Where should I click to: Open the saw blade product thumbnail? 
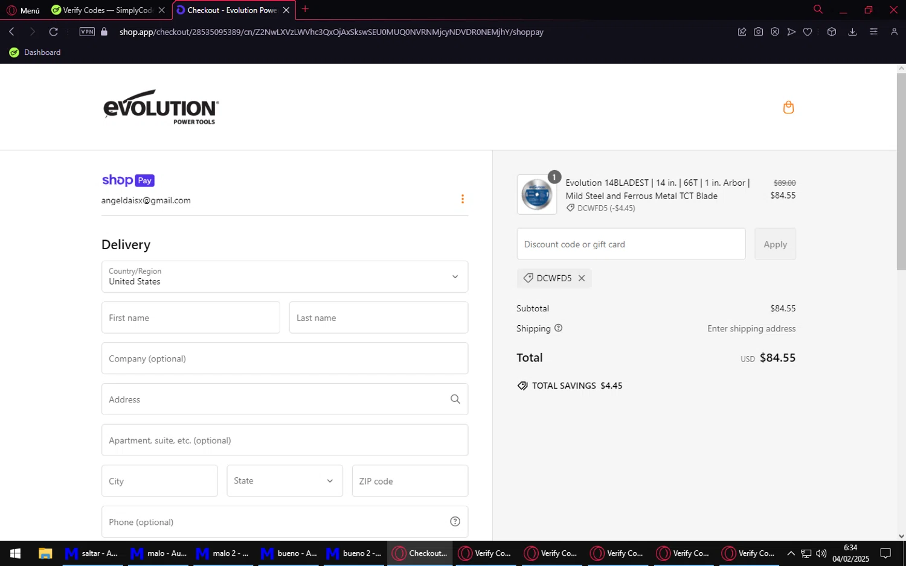pyautogui.click(x=537, y=194)
